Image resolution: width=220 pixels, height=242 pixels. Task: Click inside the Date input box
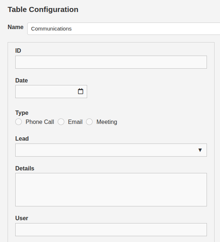click(45, 92)
